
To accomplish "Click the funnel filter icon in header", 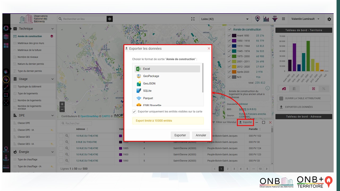I will (275, 19).
